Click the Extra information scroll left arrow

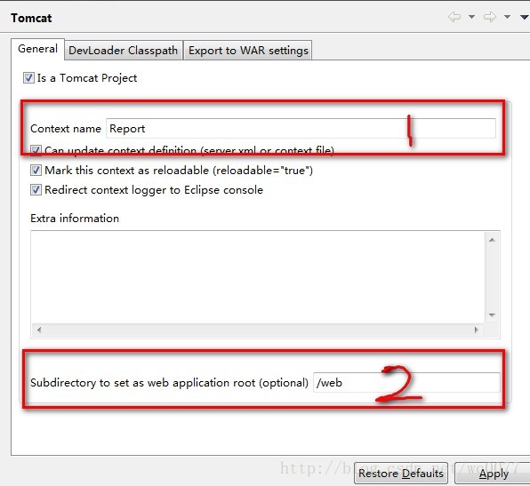tap(39, 330)
